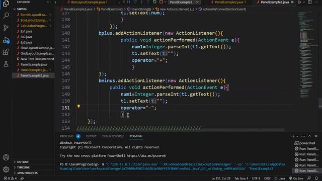Open Explorer views and more actions ellipsis

pos(49,2)
